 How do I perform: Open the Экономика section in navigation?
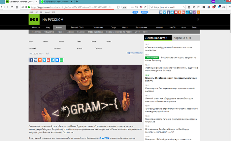pos(98,27)
